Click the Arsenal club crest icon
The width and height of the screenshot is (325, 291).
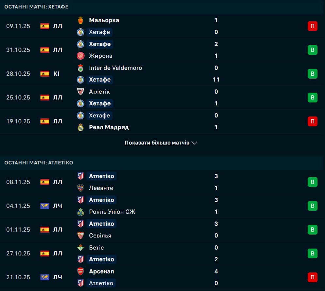pyautogui.click(x=80, y=271)
